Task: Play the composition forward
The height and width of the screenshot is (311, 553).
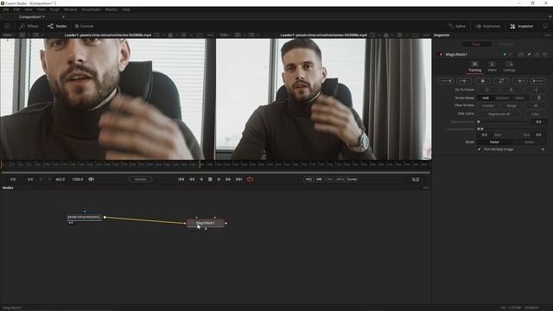Action: [219, 179]
